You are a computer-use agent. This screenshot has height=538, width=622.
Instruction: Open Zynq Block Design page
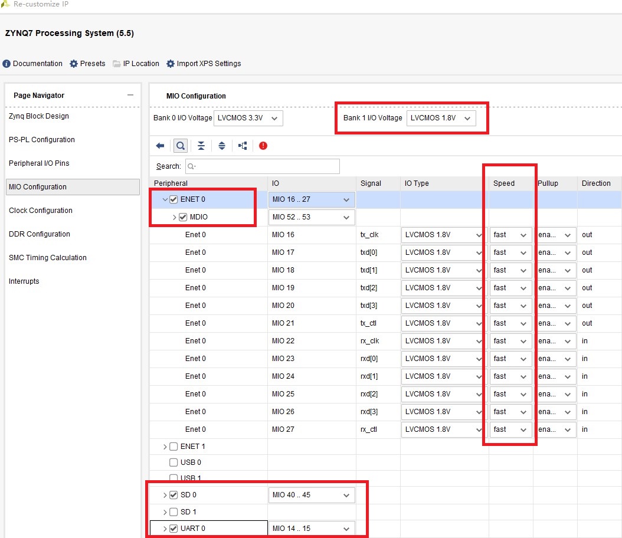39,116
